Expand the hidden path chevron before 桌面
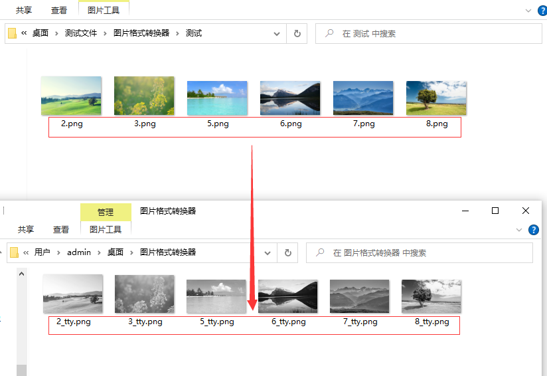Image resolution: width=547 pixels, height=376 pixels. pos(24,33)
